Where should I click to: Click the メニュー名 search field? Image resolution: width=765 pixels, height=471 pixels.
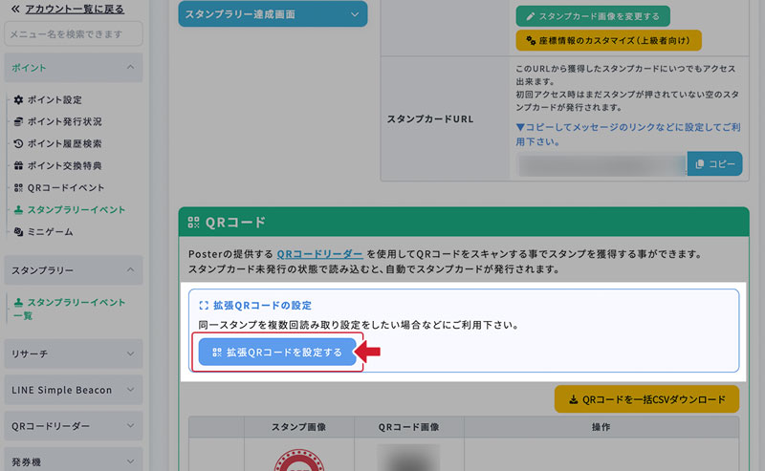74,34
